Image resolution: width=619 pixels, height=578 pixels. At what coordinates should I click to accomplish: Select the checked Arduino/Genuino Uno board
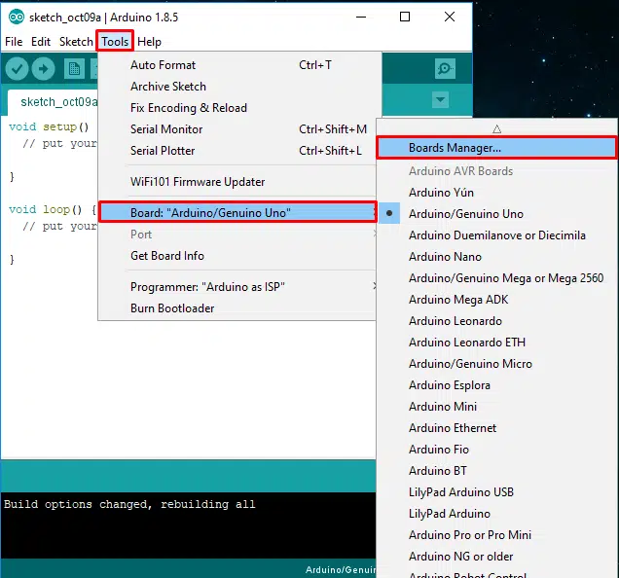(497, 214)
